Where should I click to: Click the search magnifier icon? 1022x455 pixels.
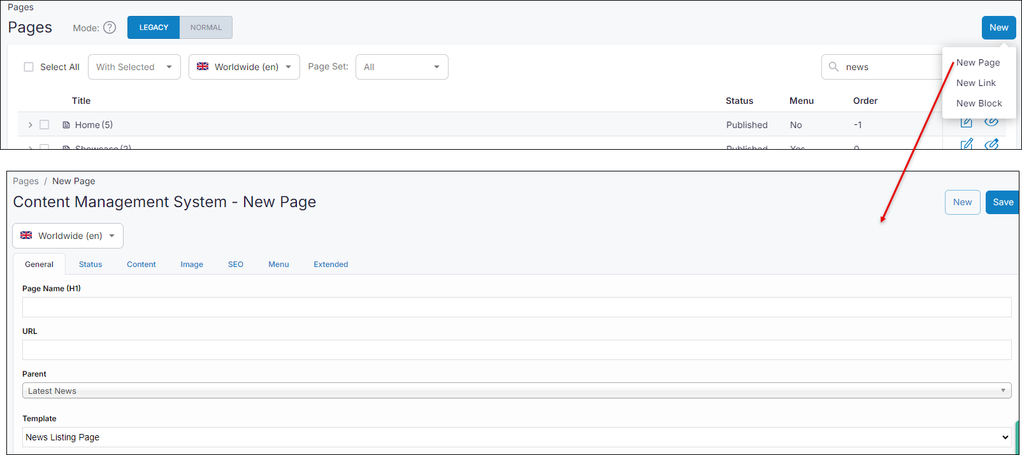[833, 67]
